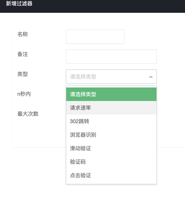This screenshot has height=200, width=185.
Task: Click the 请选择类型 placeholder in the combo box
Action: (83, 77)
